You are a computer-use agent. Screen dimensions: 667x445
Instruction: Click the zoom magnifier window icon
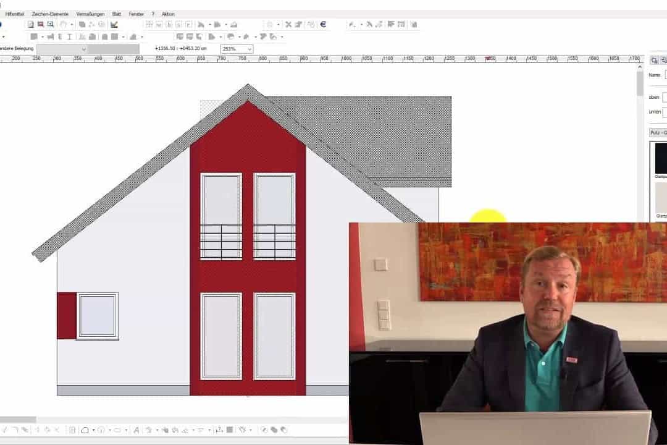(51, 25)
